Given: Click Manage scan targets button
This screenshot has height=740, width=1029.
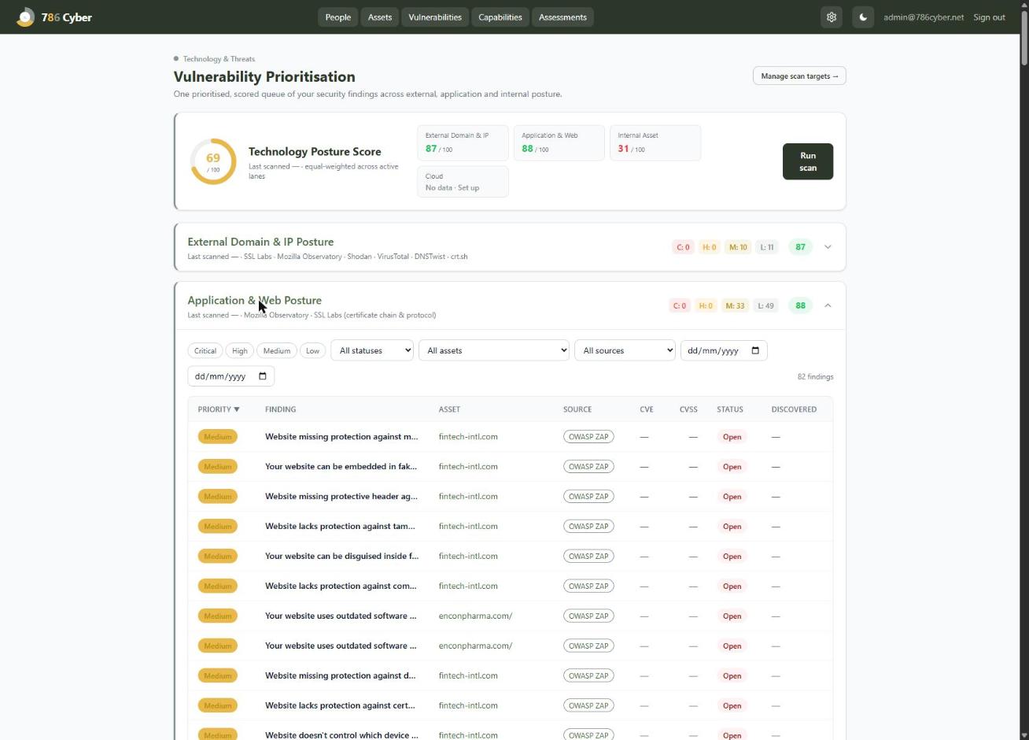Looking at the screenshot, I should tap(799, 76).
